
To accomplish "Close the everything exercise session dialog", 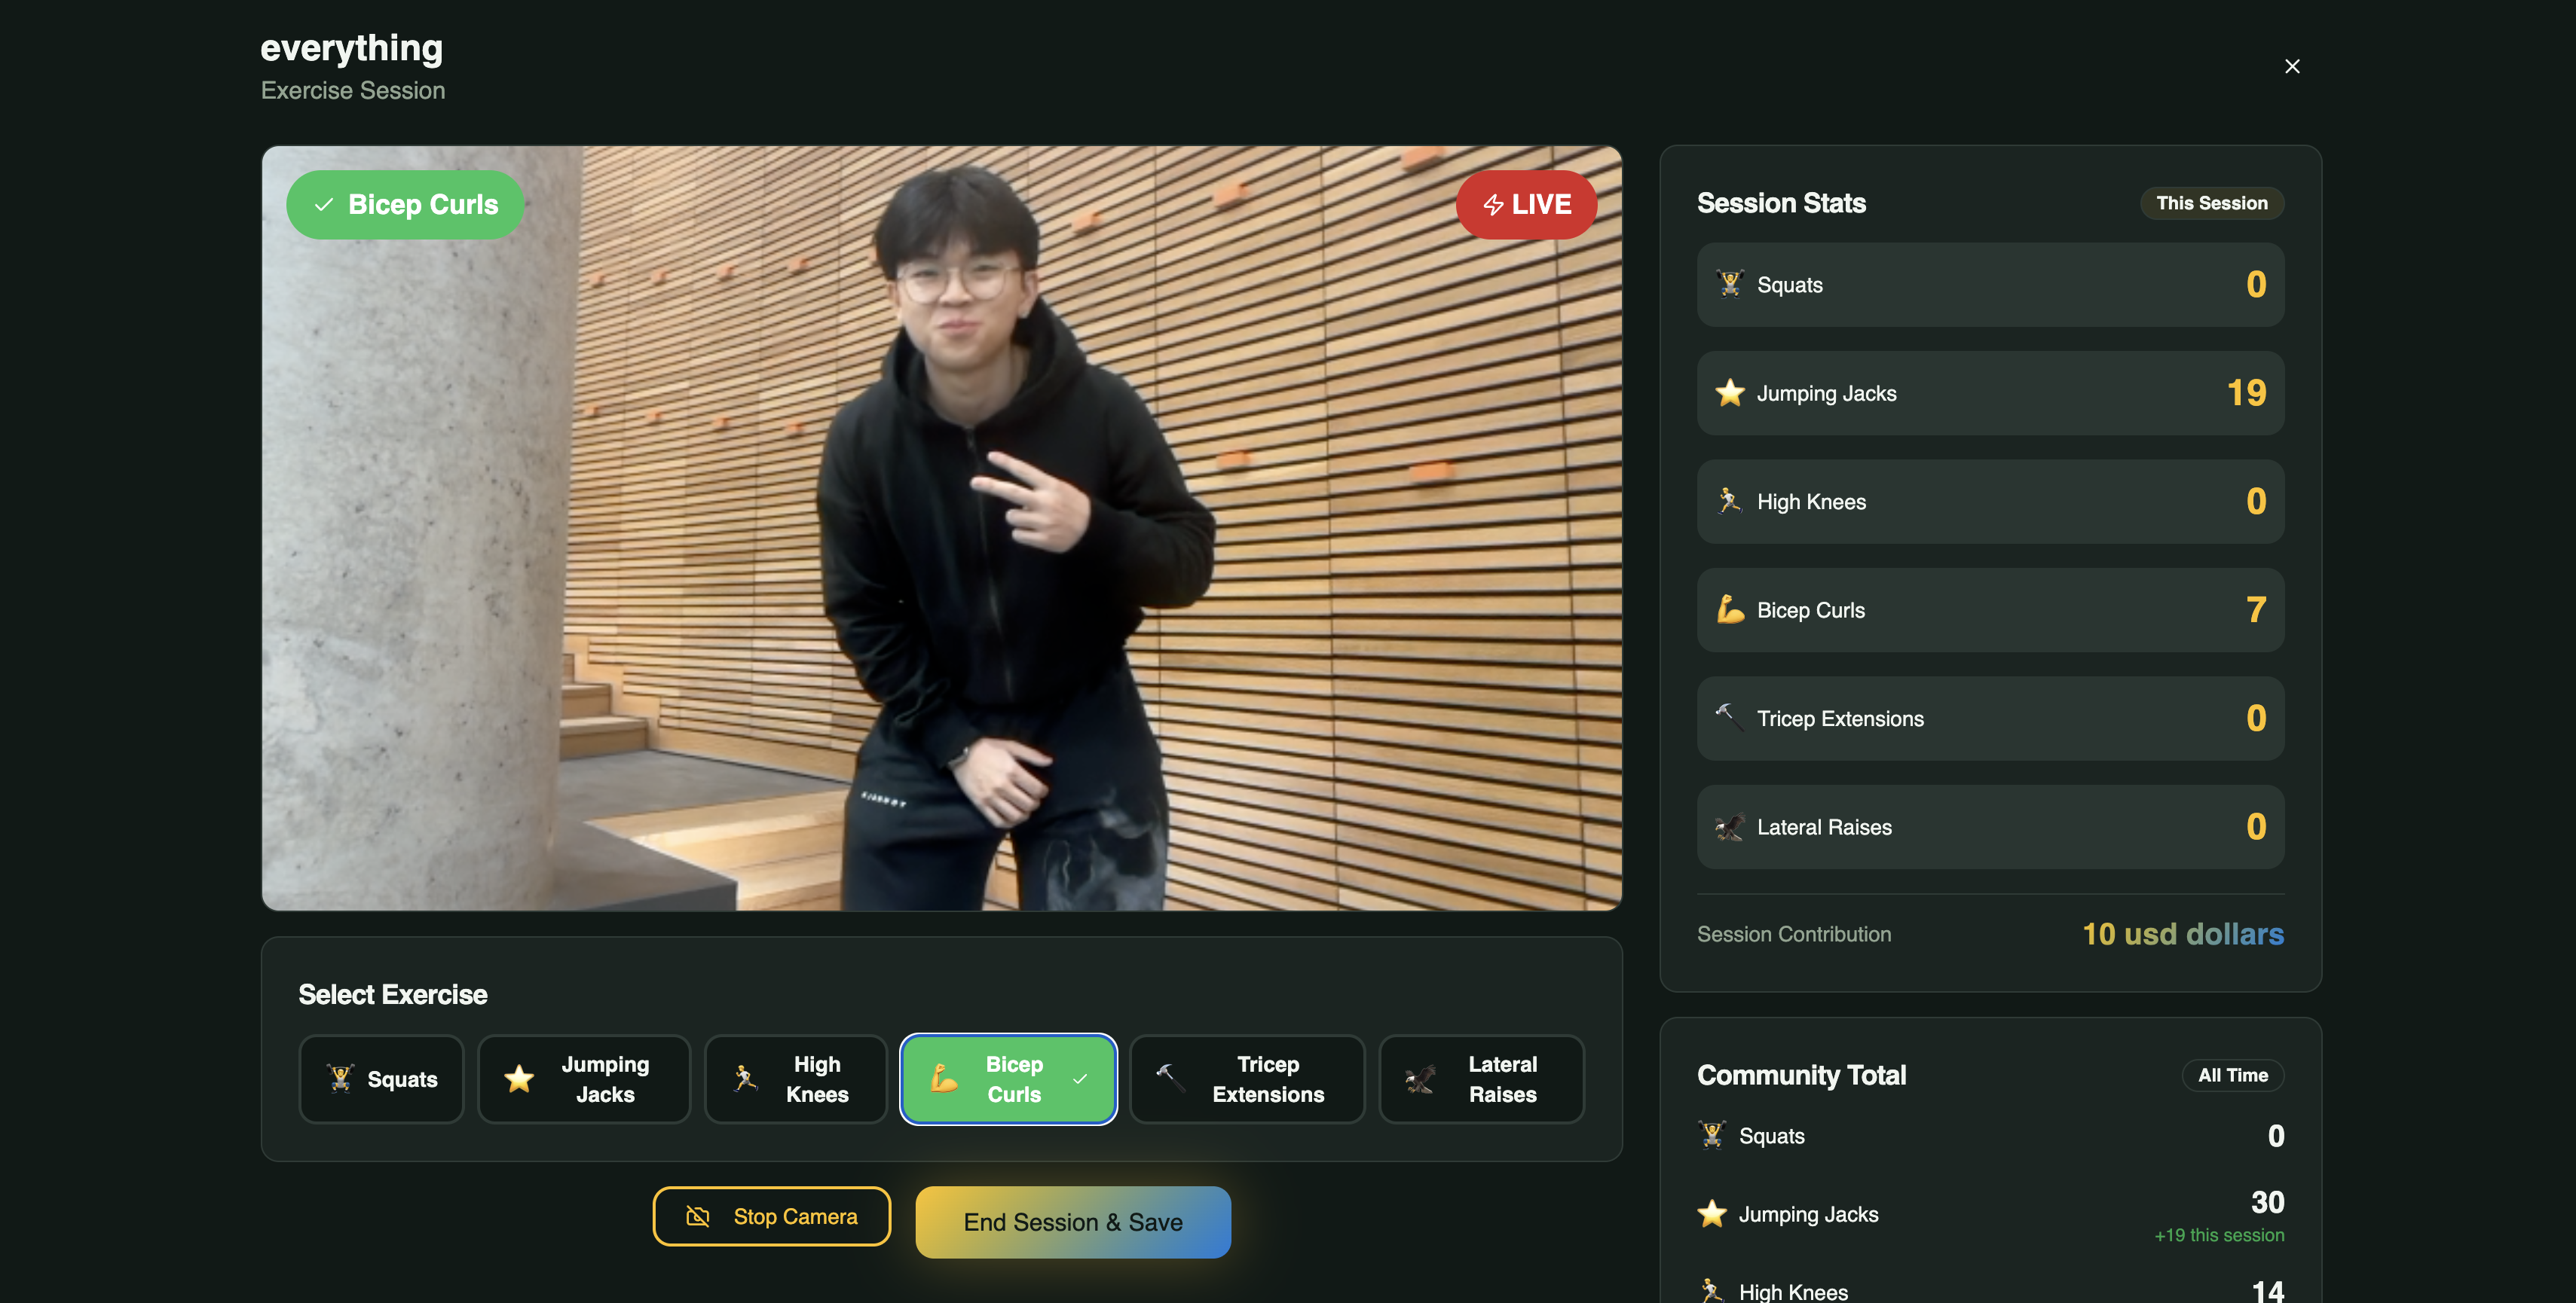I will tap(2292, 66).
